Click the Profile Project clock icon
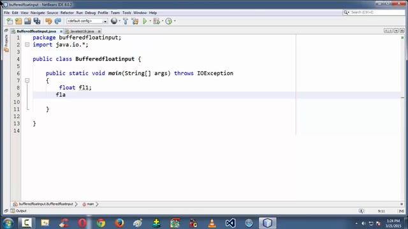This screenshot has height=229, width=408. (168, 21)
